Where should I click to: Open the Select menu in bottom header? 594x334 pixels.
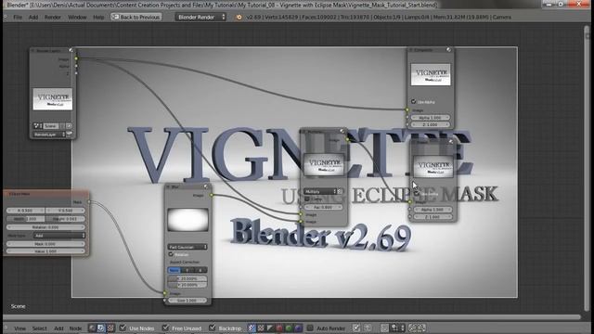point(39,328)
